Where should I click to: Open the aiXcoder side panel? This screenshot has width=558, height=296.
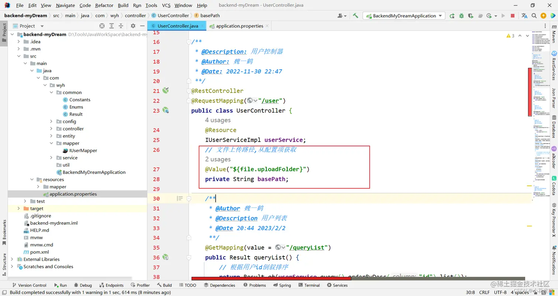[x=554, y=157]
